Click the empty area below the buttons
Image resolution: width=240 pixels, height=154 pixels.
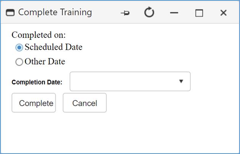coord(120,132)
